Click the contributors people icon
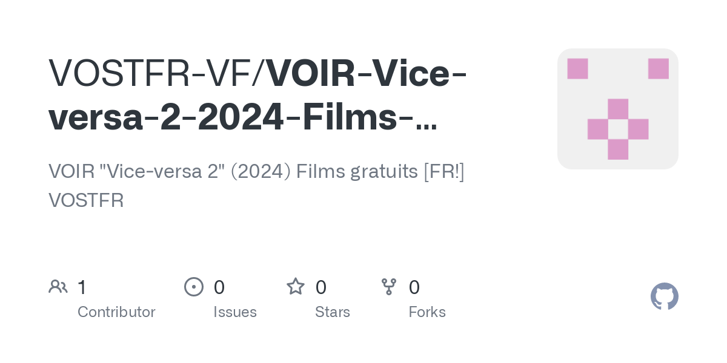The height and width of the screenshot is (363, 727). (58, 287)
